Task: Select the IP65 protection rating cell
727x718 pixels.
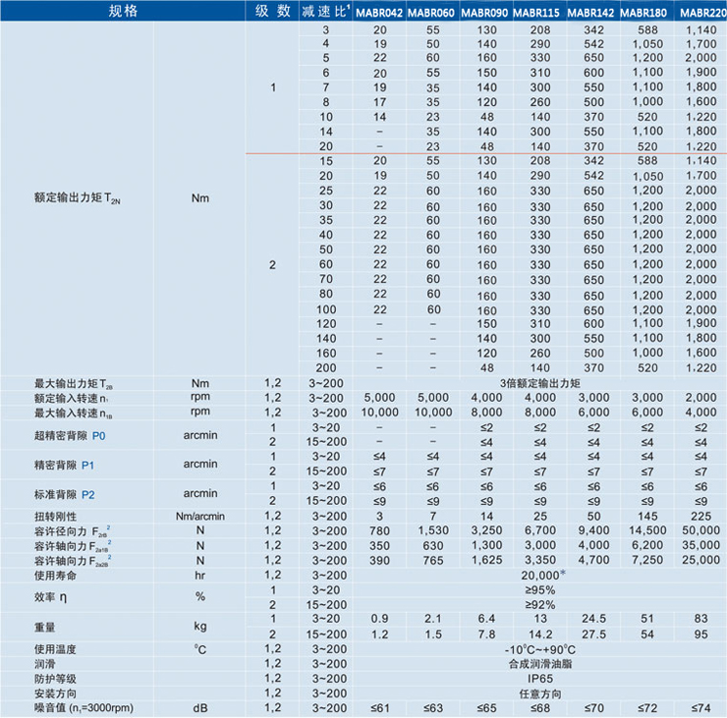Action: coord(538,678)
